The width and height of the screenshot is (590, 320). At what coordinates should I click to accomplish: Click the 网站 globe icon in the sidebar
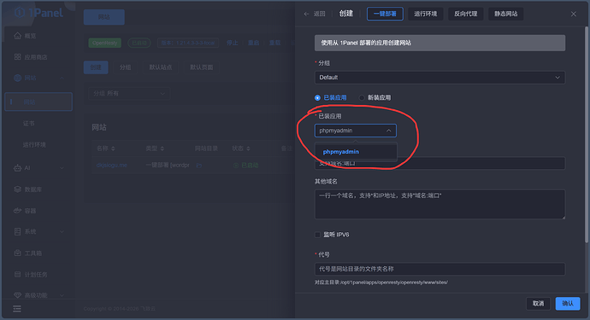coord(17,78)
